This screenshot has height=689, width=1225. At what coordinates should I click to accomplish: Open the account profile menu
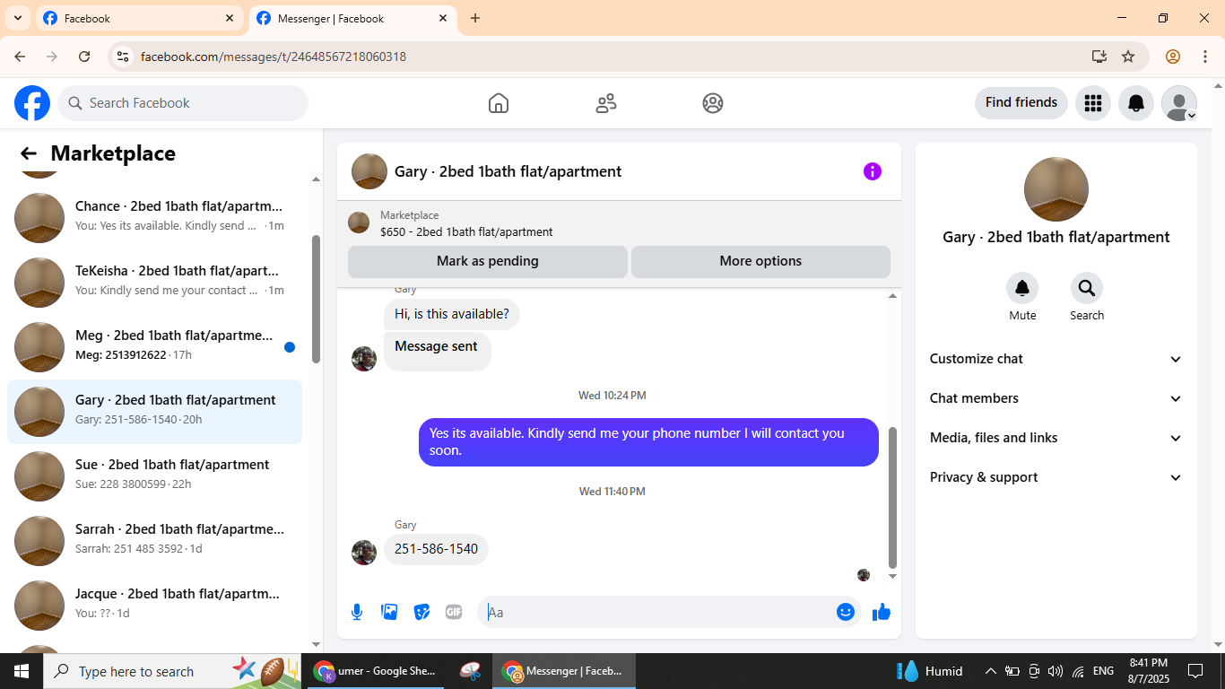pos(1179,103)
